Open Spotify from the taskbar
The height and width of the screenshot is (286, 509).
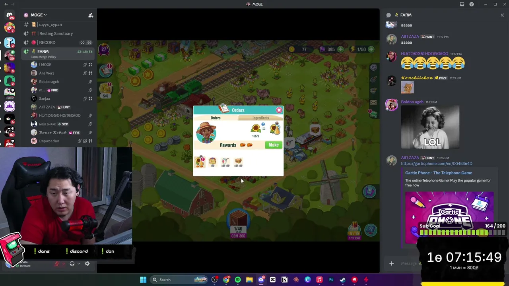pos(238,280)
